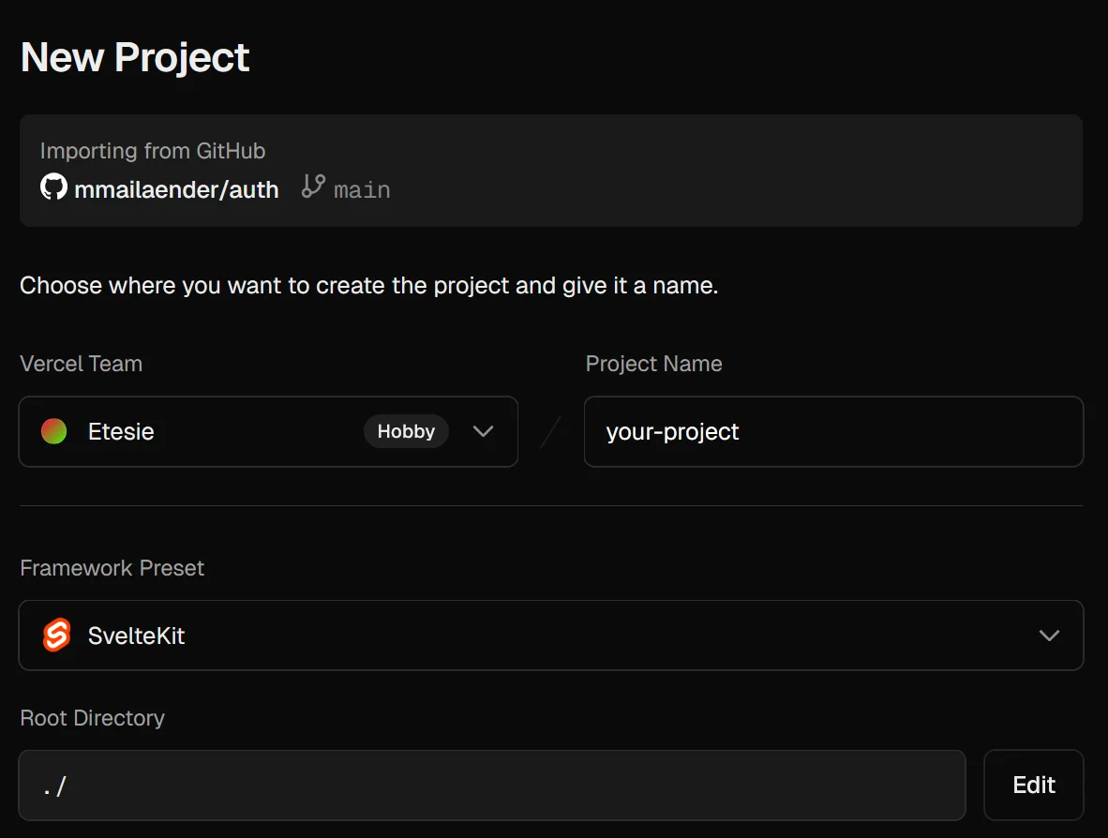Select the Etesie team option
This screenshot has height=838, width=1108.
coord(123,431)
